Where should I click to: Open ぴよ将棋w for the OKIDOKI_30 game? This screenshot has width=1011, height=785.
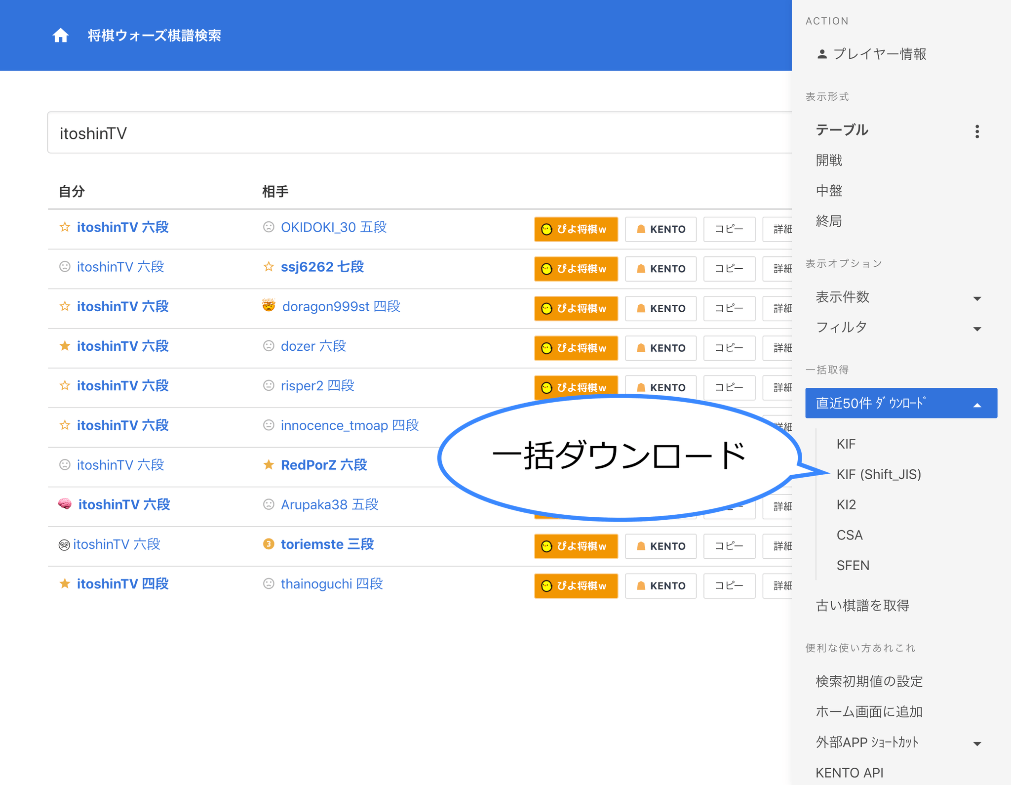pyautogui.click(x=576, y=229)
